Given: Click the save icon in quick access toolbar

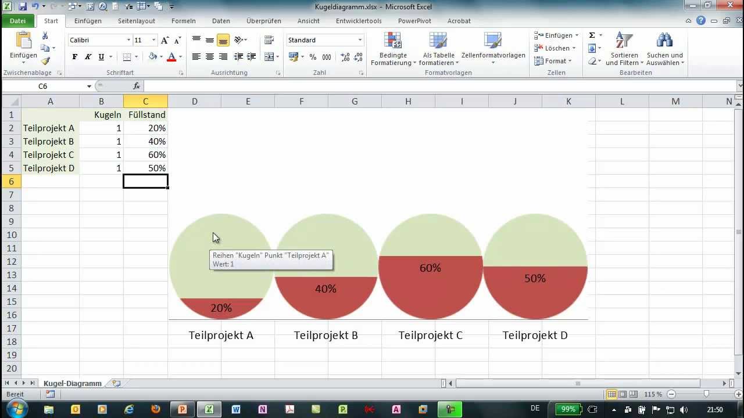Looking at the screenshot, I should pyautogui.click(x=23, y=7).
